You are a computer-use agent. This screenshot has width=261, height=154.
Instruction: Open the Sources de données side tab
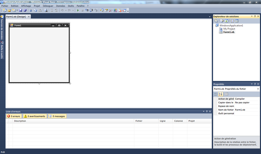[2, 27]
